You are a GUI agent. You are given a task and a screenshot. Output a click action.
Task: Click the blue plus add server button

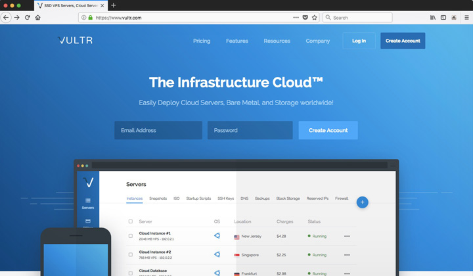pos(362,202)
